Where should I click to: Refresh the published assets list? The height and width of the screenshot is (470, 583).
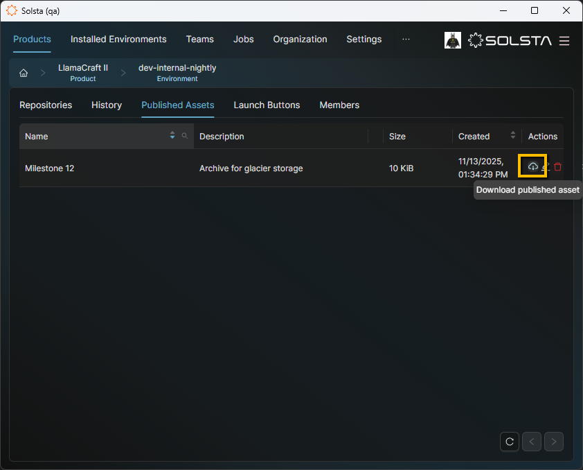coord(510,442)
